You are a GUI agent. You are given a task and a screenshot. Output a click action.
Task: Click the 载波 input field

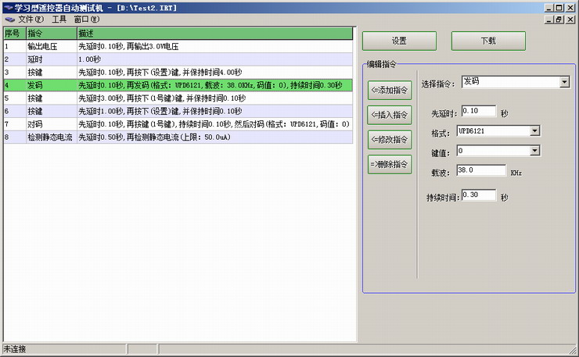[x=482, y=170]
